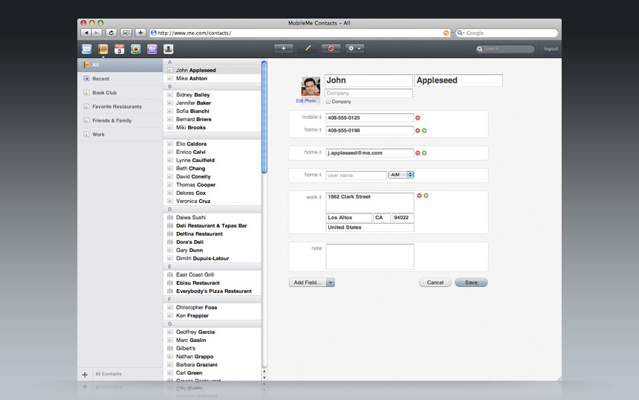The width and height of the screenshot is (639, 400).
Task: Select the Friends & Family group
Action: [120, 120]
